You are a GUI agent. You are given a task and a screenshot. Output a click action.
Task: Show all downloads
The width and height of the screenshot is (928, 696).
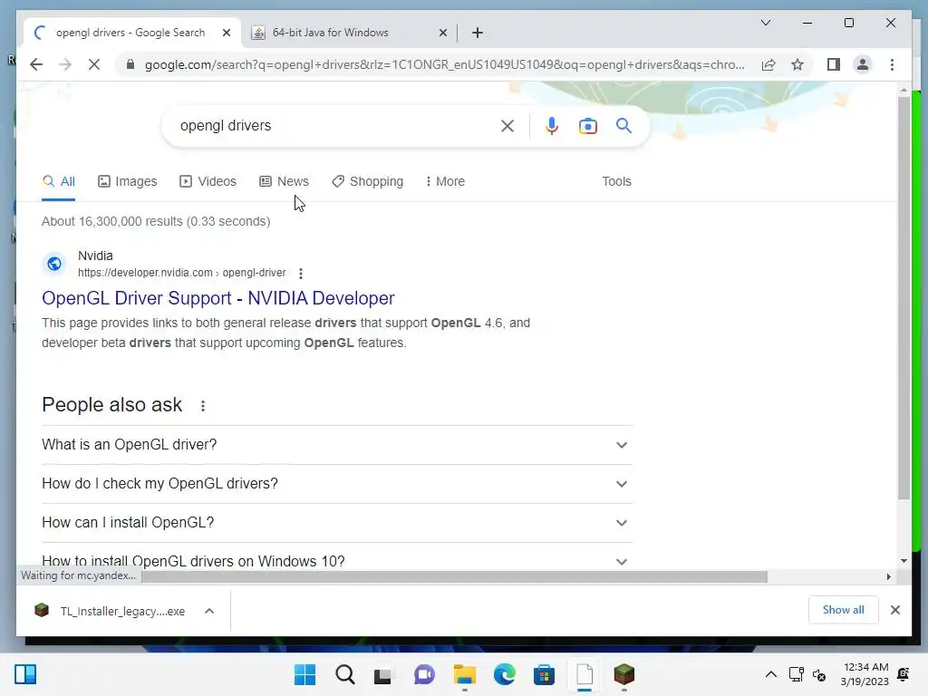pyautogui.click(x=843, y=610)
